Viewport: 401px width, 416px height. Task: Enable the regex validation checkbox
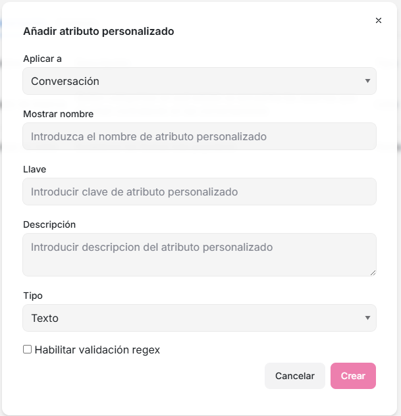[x=28, y=350]
